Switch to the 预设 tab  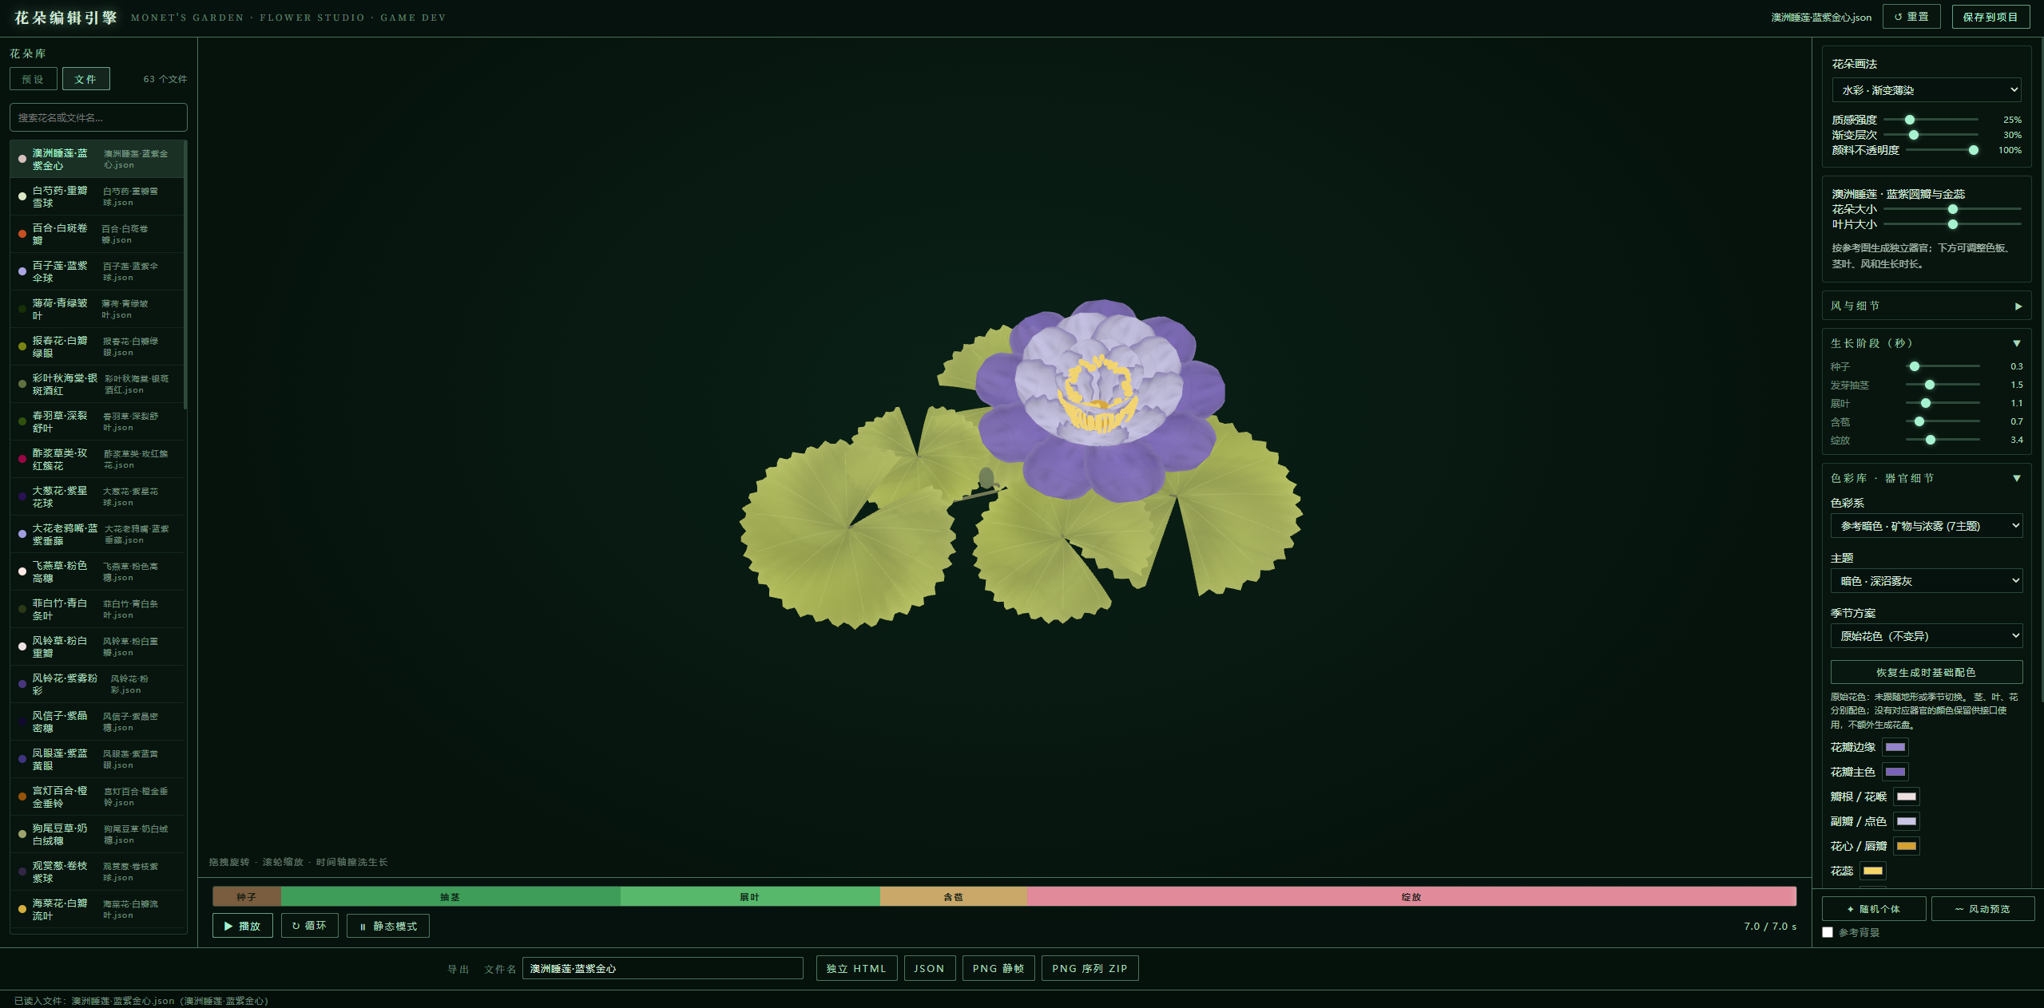(34, 79)
